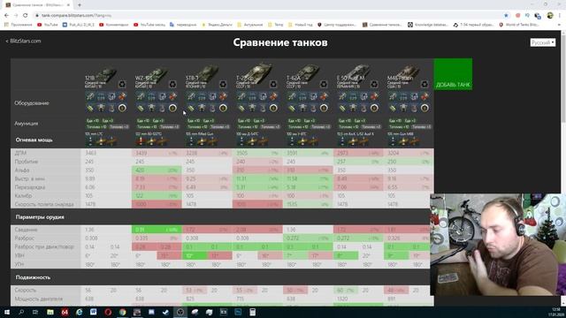Image resolution: width=566 pixels, height=318 pixels.
Task: Click the 'Параметры орудия' section header
Action: tap(40, 217)
